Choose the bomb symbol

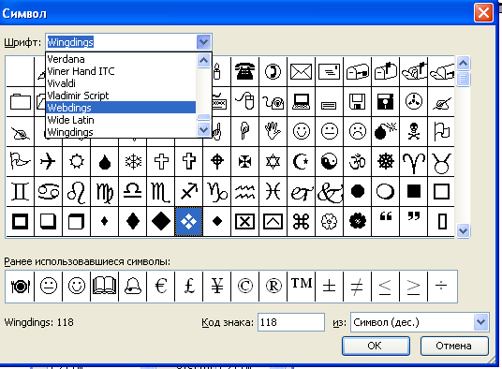coord(386,130)
